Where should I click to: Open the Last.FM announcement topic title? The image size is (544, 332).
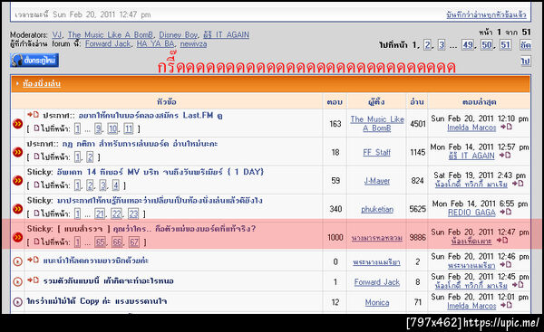tap(151, 115)
